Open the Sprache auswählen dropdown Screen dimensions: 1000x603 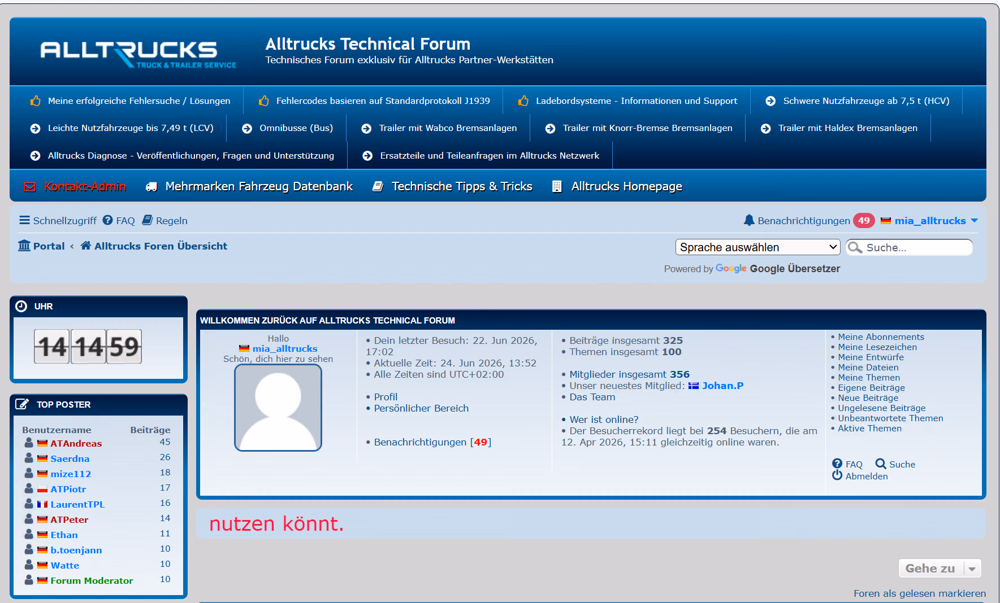(x=757, y=247)
